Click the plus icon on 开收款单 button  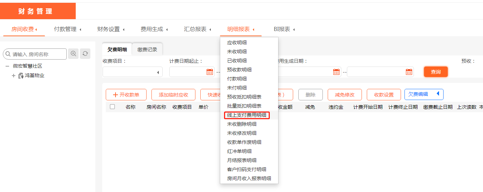pos(115,95)
